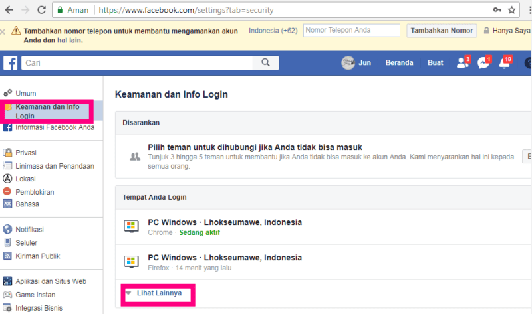Image resolution: width=532 pixels, height=314 pixels.
Task: Open the friend requests icon
Action: [463, 62]
